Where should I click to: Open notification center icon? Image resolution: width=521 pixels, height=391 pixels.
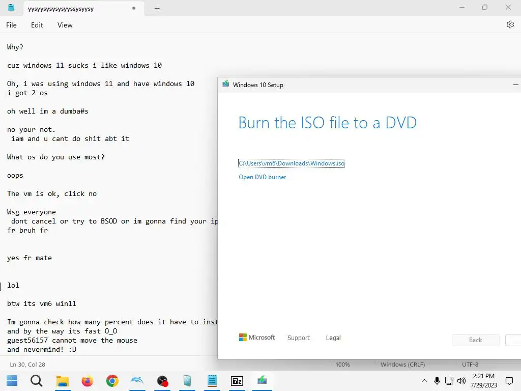pos(509,381)
